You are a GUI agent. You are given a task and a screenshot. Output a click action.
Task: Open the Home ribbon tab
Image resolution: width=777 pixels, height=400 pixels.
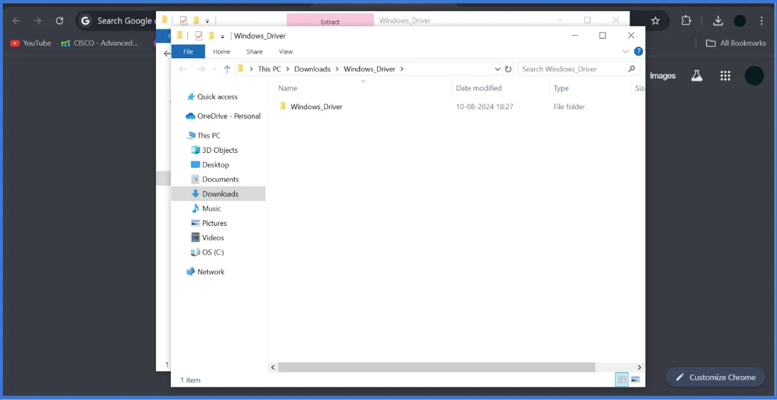pyautogui.click(x=222, y=52)
